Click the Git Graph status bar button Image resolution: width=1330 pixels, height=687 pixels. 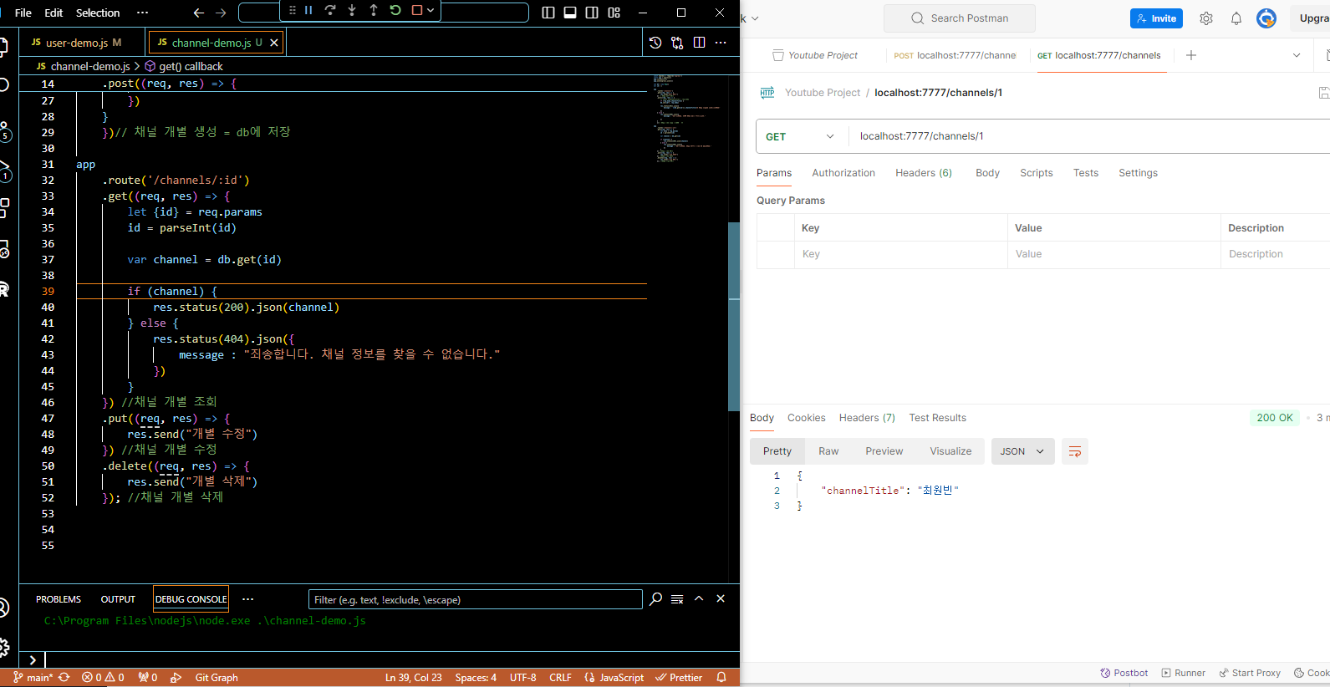click(217, 678)
